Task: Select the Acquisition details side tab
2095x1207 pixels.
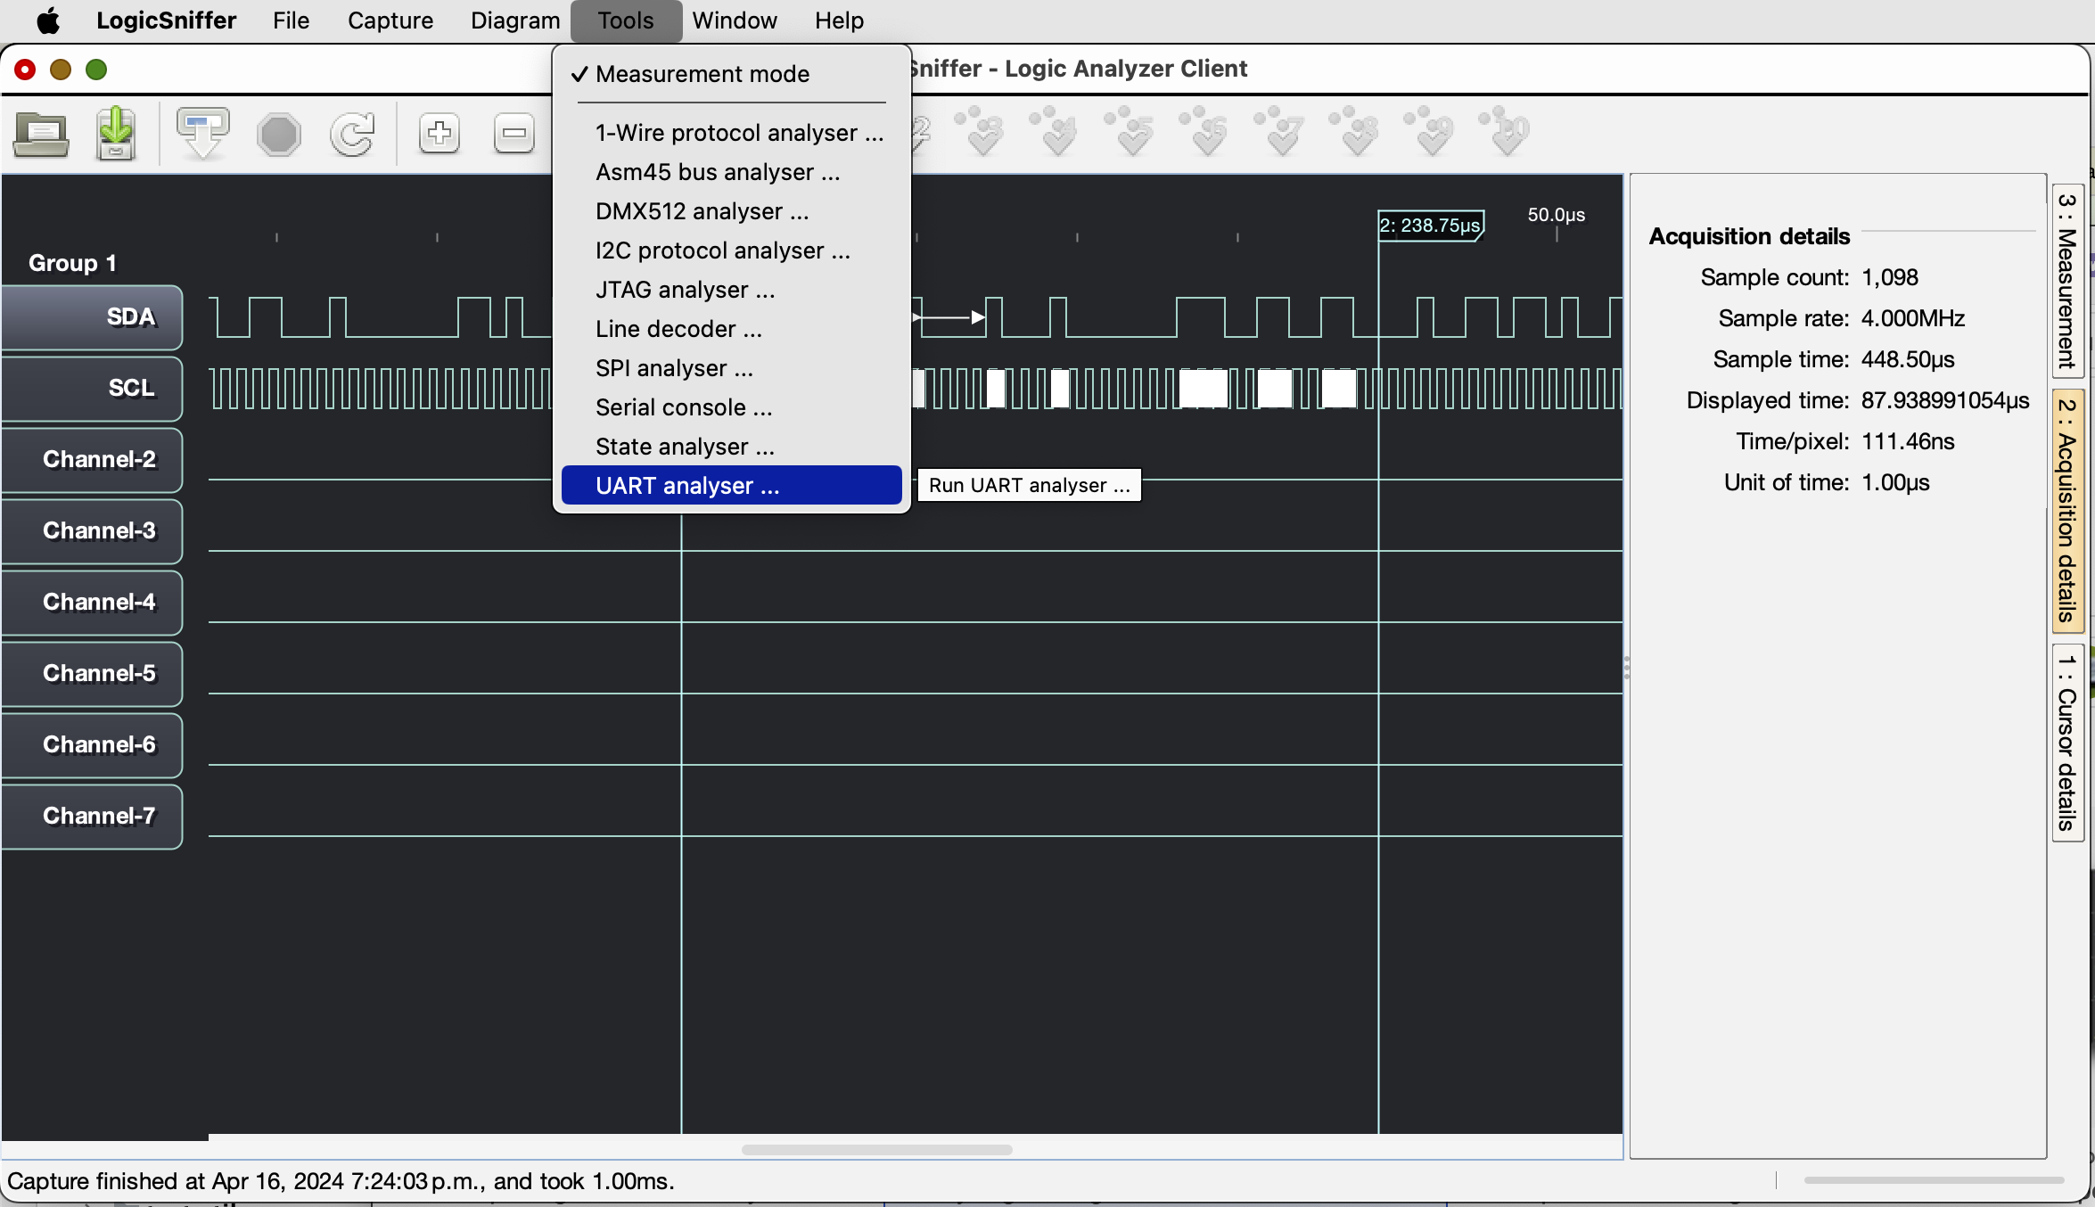Action: [2067, 511]
